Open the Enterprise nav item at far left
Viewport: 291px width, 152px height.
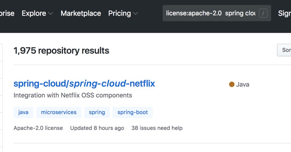coord(7,13)
